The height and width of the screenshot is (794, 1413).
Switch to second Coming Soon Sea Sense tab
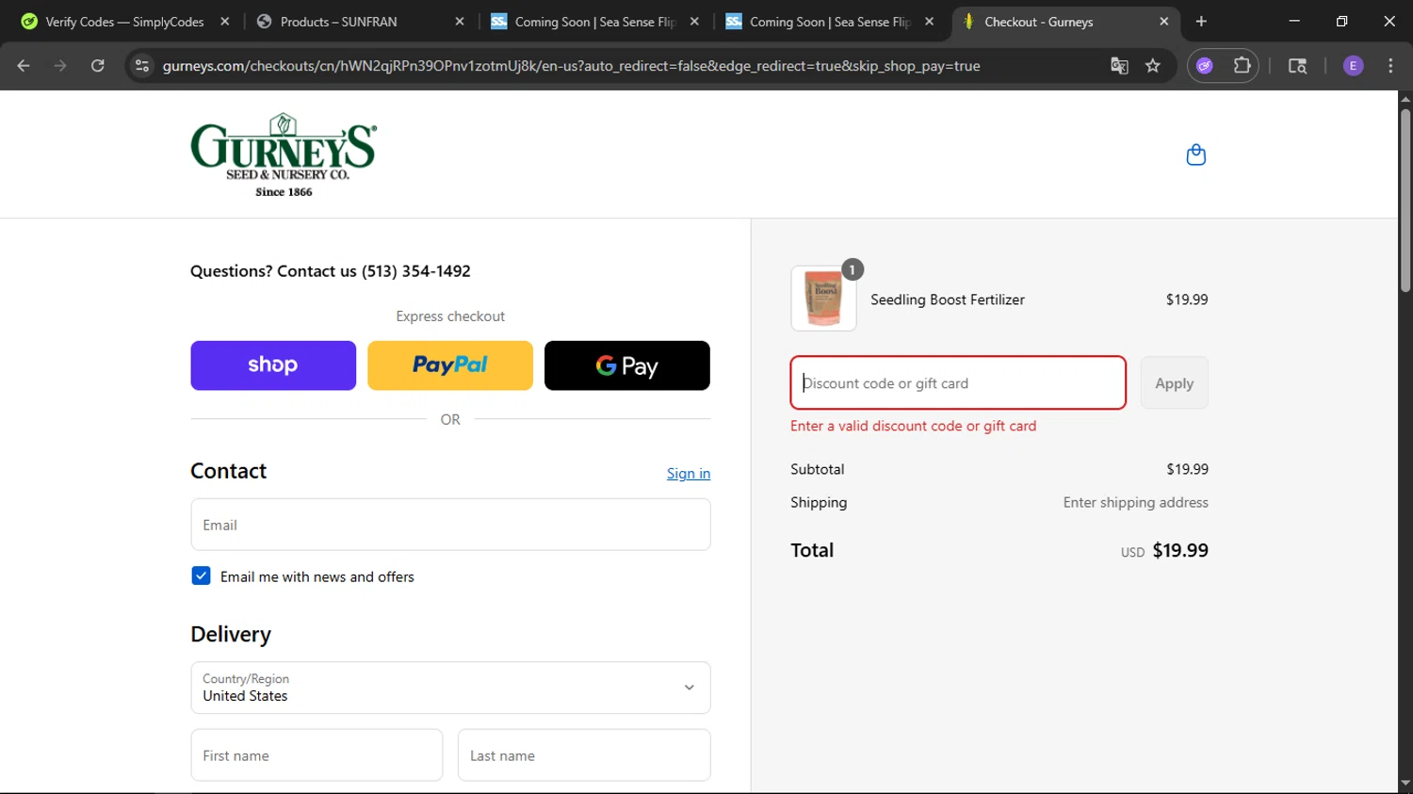[829, 22]
